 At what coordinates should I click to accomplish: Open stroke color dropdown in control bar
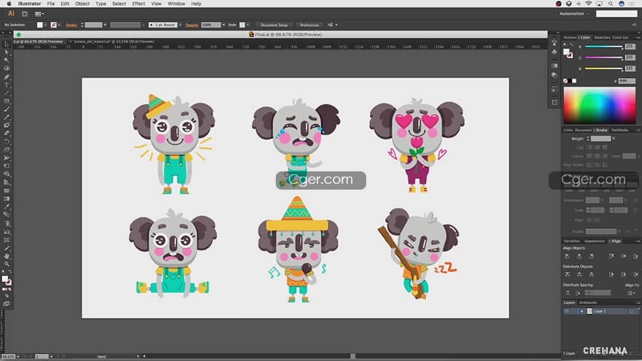(59, 25)
